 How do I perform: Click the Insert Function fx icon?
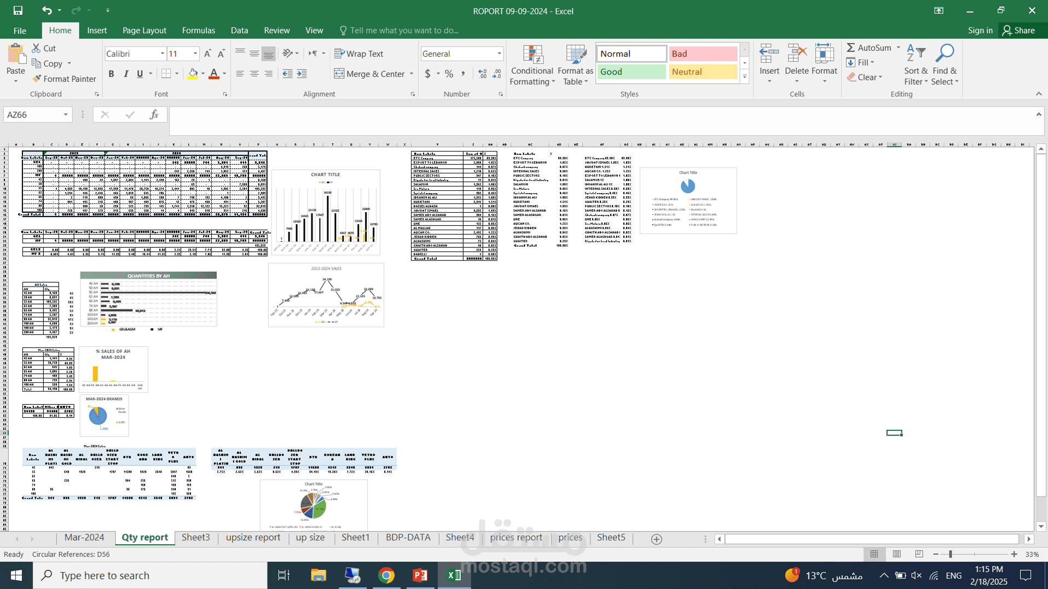coord(154,114)
